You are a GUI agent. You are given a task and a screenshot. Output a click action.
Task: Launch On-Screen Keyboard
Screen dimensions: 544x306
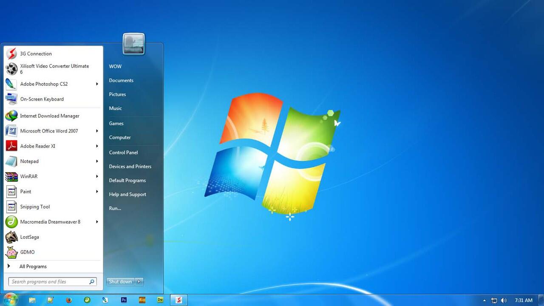click(53, 99)
